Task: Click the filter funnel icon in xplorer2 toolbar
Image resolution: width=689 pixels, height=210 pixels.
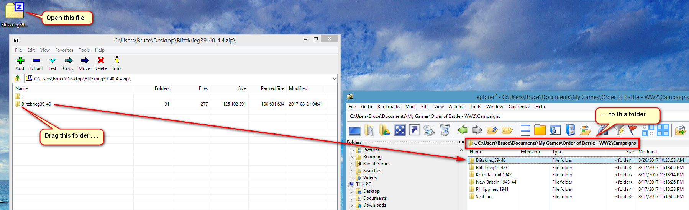Action: pos(618,130)
